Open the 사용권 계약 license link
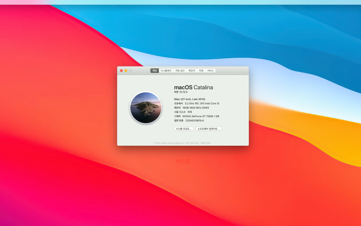This screenshot has height=226, width=361. [x=205, y=143]
